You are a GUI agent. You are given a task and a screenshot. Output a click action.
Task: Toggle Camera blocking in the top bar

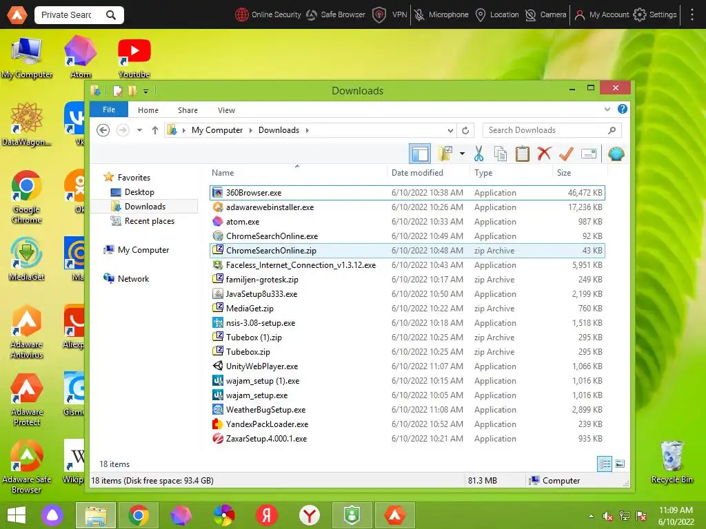tap(546, 15)
